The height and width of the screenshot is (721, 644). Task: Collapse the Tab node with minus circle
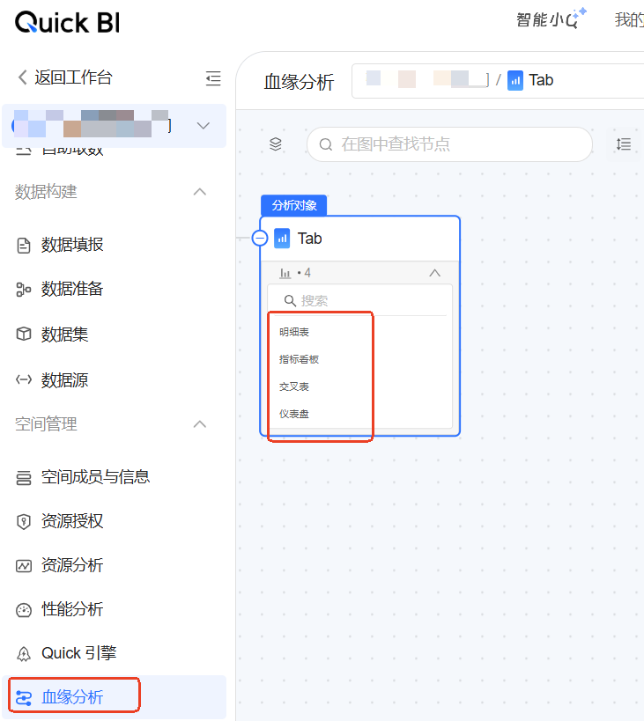coord(260,238)
